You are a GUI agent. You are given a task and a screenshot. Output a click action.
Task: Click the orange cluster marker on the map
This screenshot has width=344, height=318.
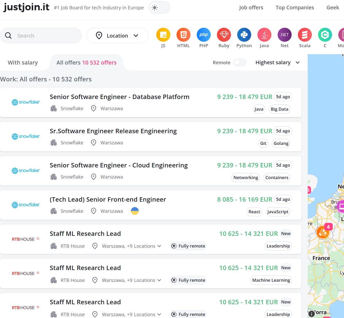pos(323,232)
